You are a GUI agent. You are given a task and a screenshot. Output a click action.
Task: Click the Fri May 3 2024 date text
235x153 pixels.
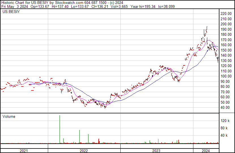(x=14, y=7)
